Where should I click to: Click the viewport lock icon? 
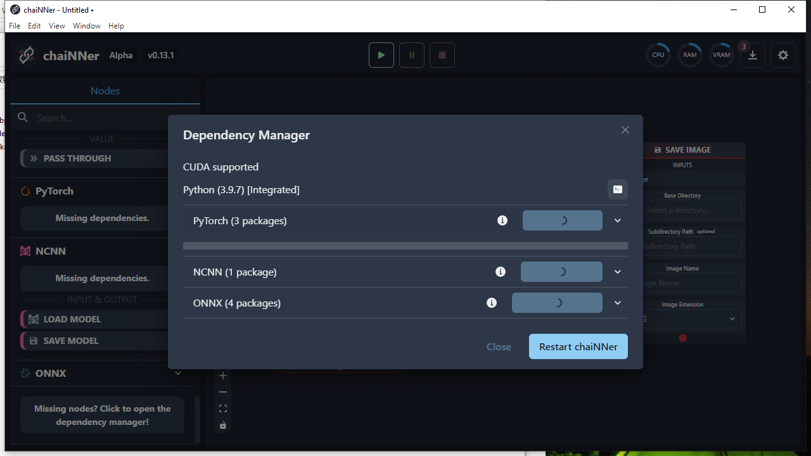coord(222,425)
